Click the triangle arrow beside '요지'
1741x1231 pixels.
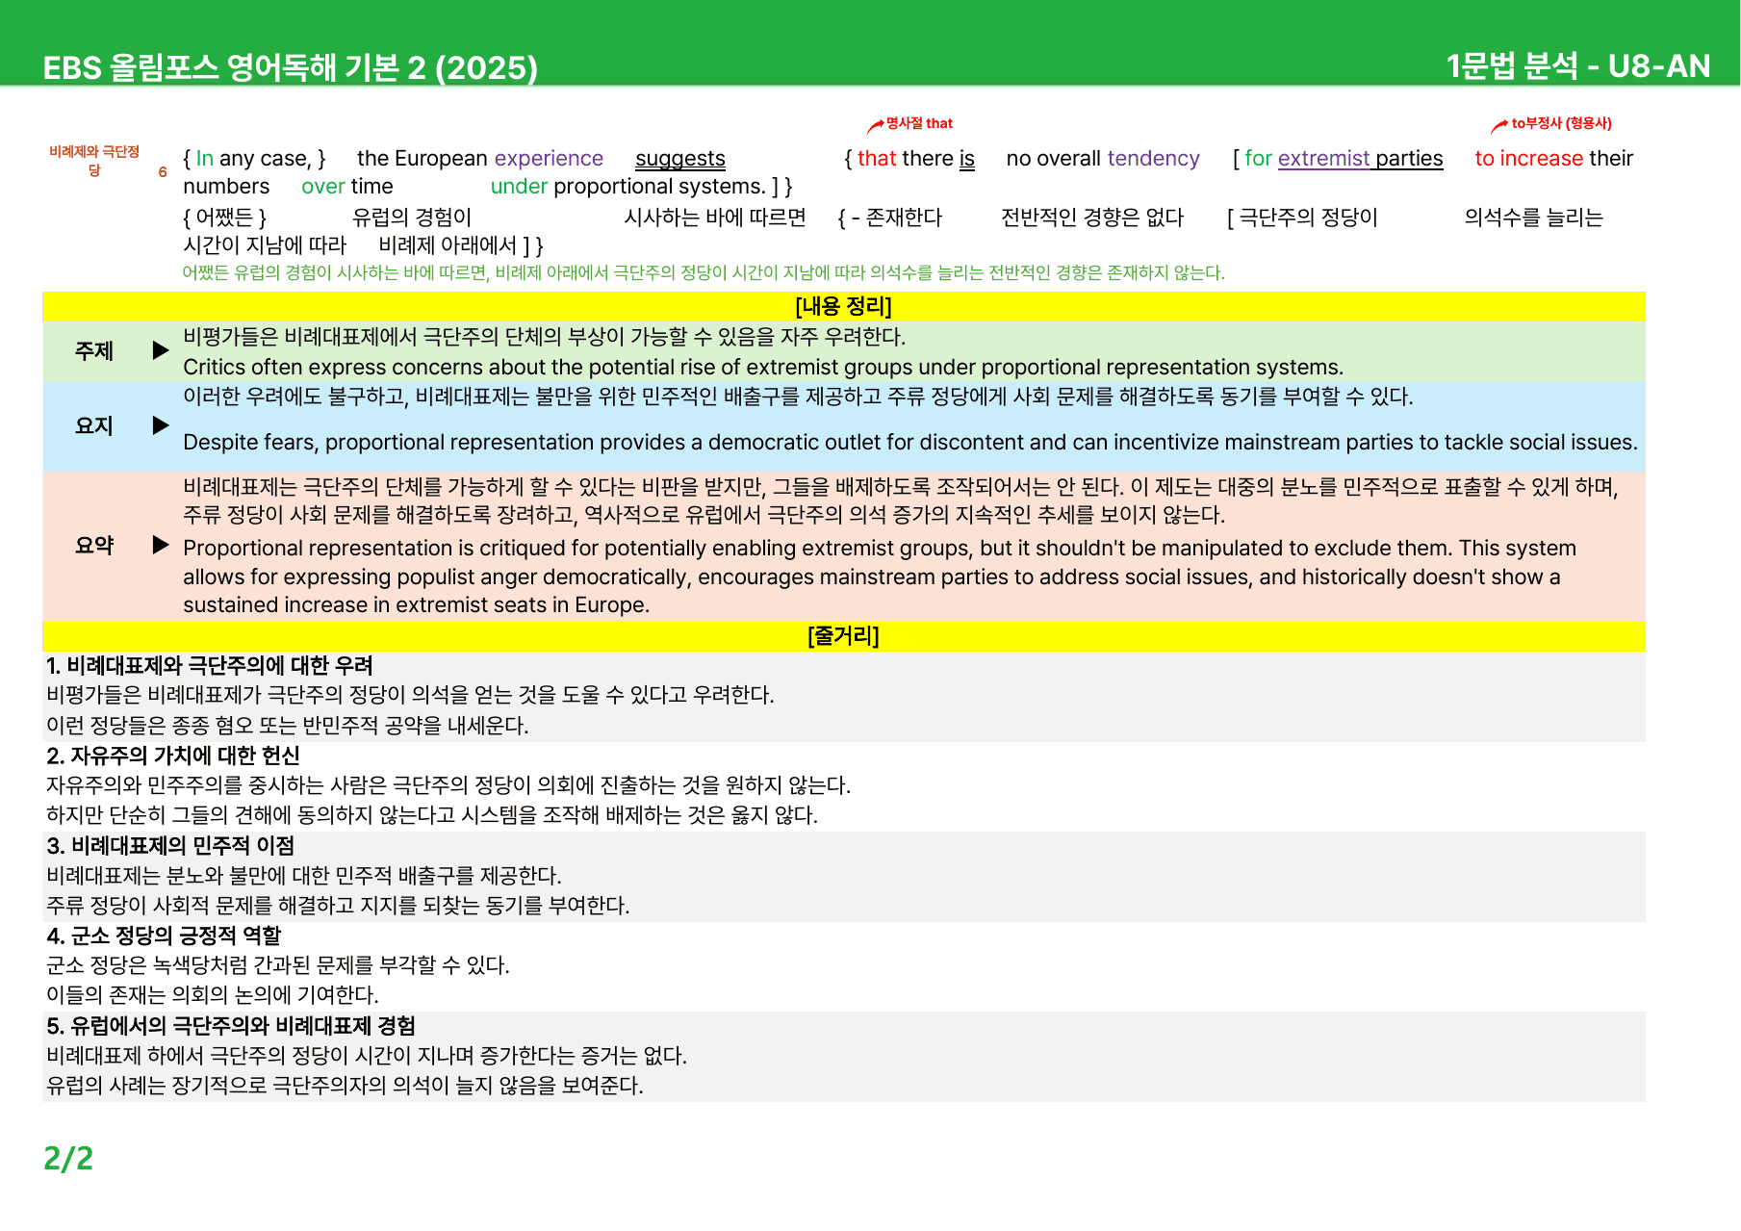coord(161,425)
